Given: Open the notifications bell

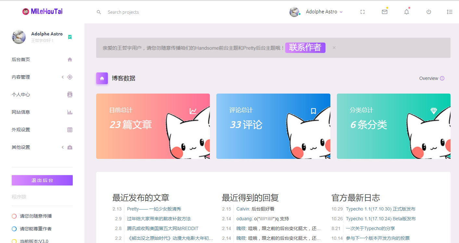Looking at the screenshot, I should point(406,12).
